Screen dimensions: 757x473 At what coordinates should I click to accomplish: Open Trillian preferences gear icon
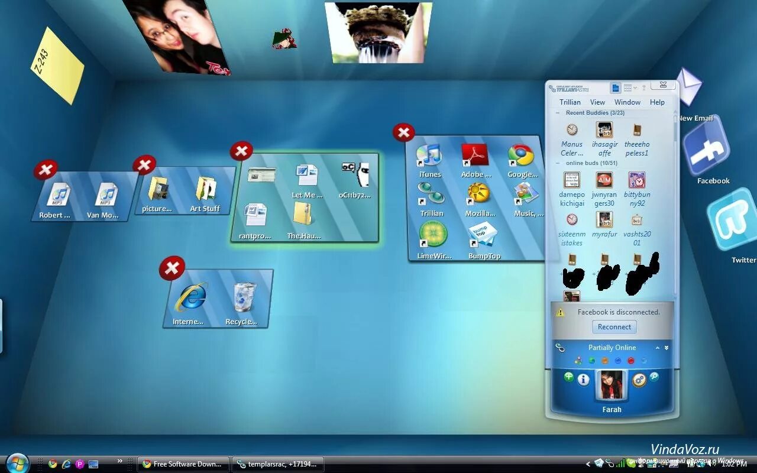(x=639, y=380)
